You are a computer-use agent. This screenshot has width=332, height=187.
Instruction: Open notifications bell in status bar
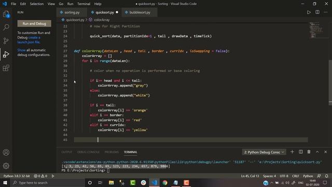326,176
